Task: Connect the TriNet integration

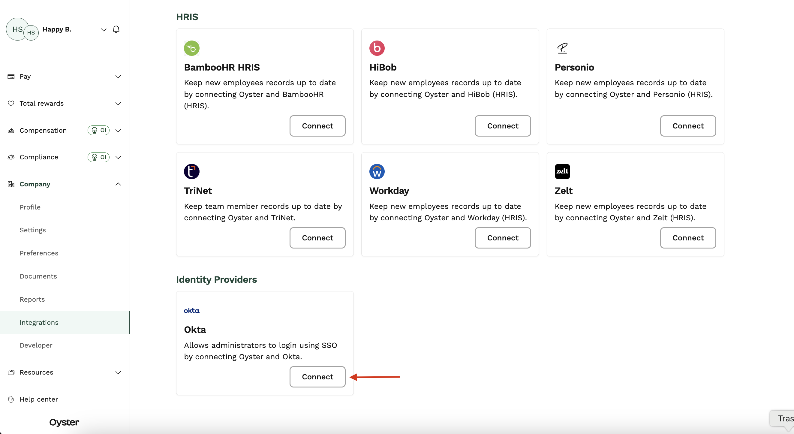Action: pyautogui.click(x=317, y=238)
